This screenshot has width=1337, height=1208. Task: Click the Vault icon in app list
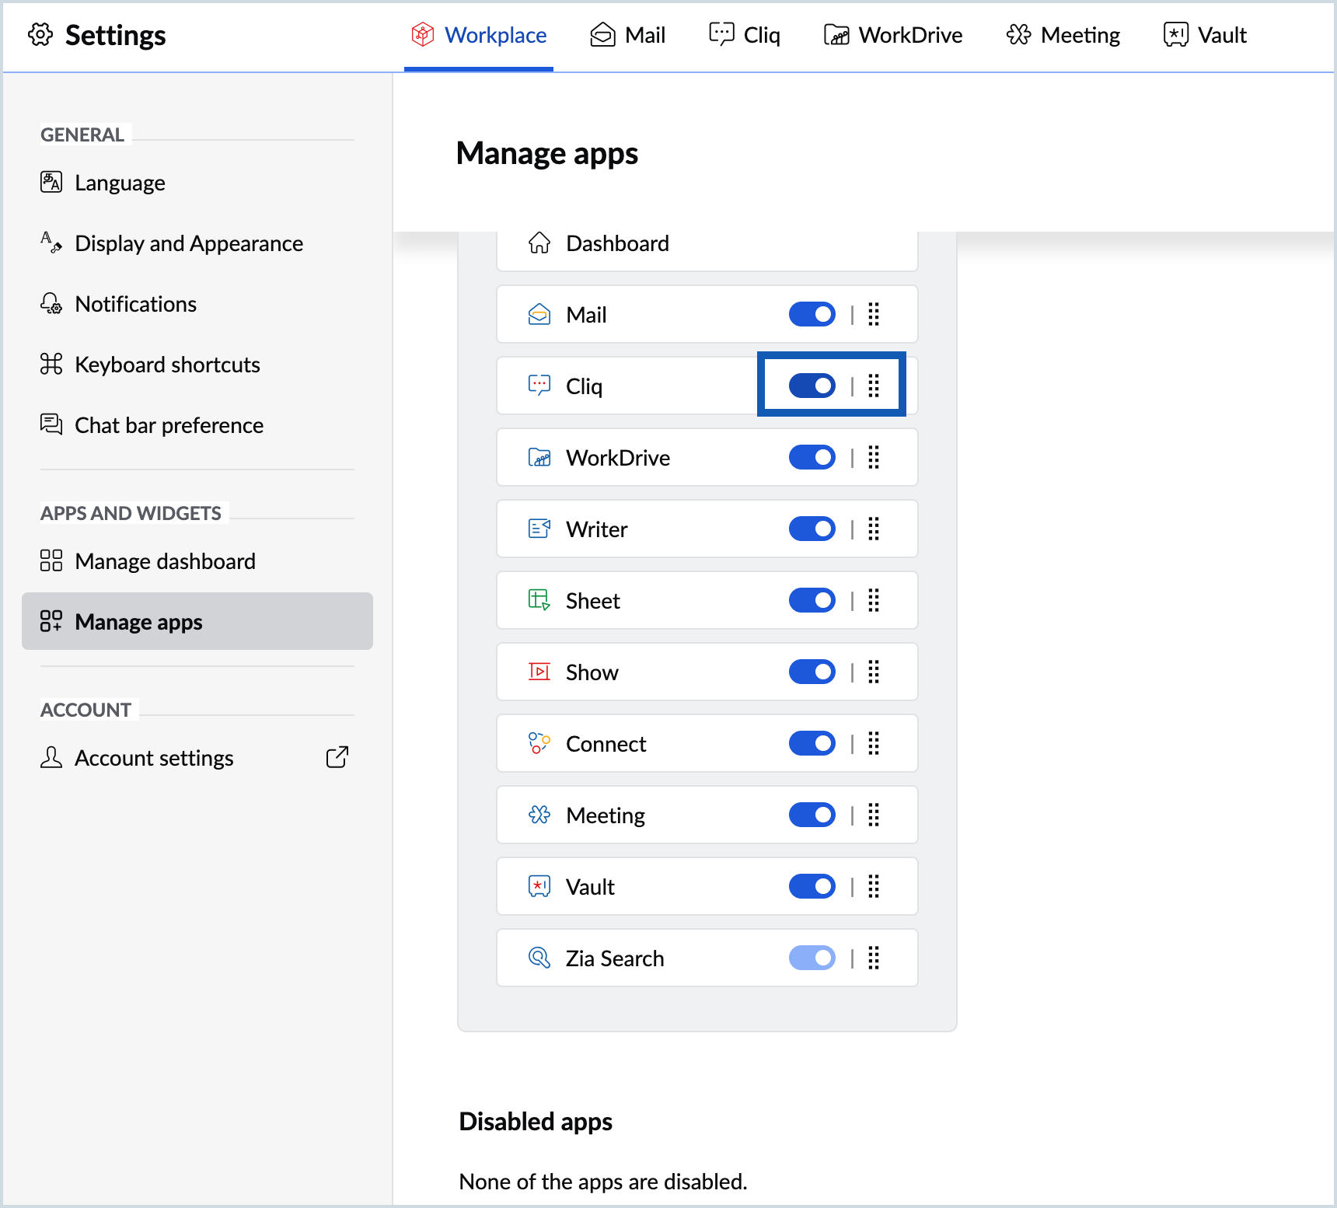click(539, 887)
